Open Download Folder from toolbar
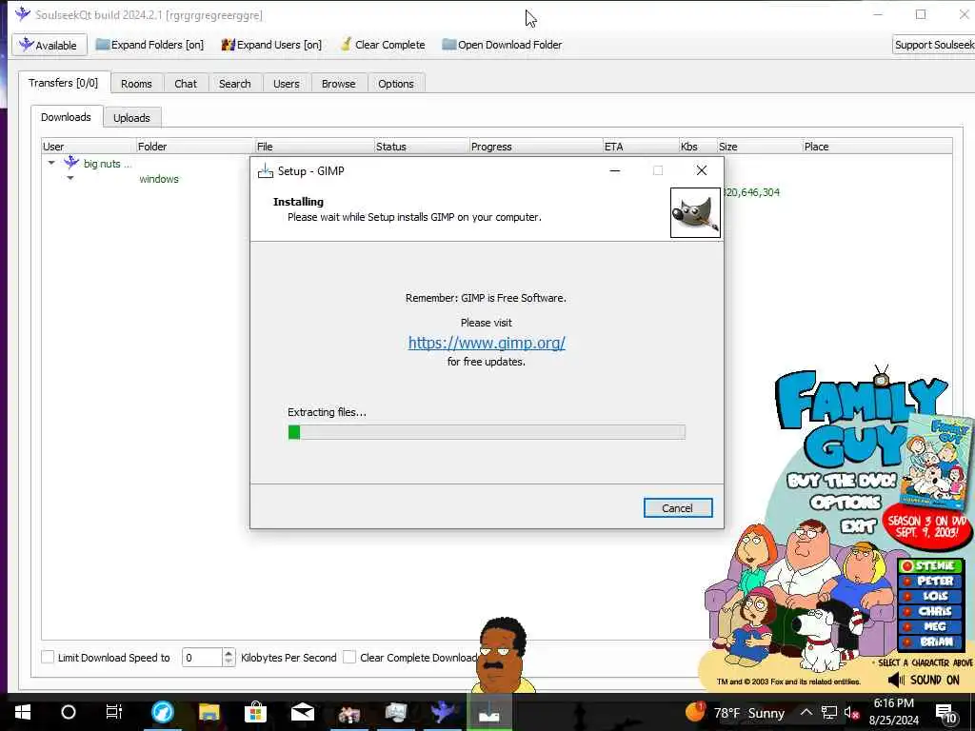Screen dimensions: 975x731 tap(502, 45)
